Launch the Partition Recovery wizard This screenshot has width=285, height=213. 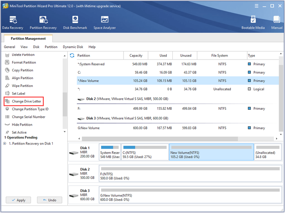43,22
